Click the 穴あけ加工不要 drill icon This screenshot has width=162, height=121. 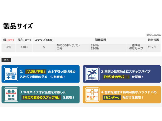click(x=11, y=74)
